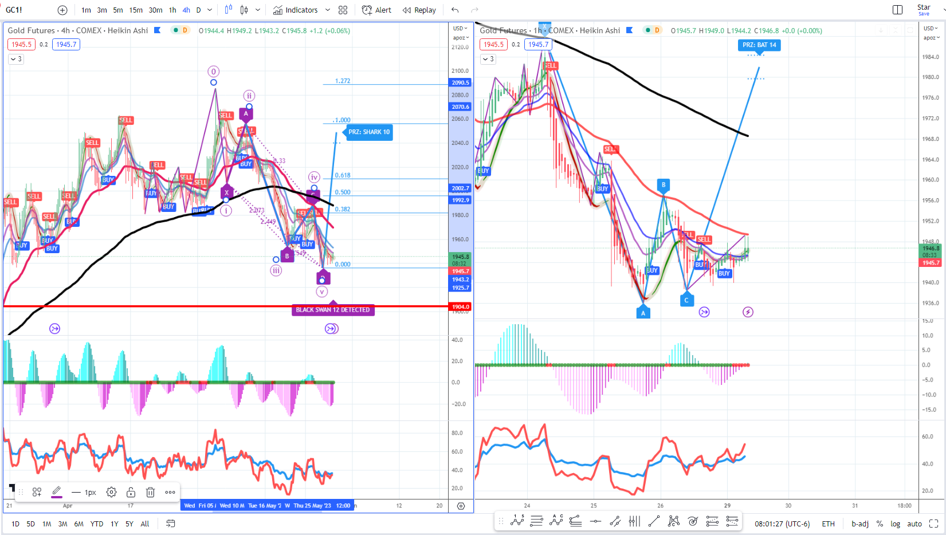Open more options ellipsis in drawing toolbar

(170, 492)
